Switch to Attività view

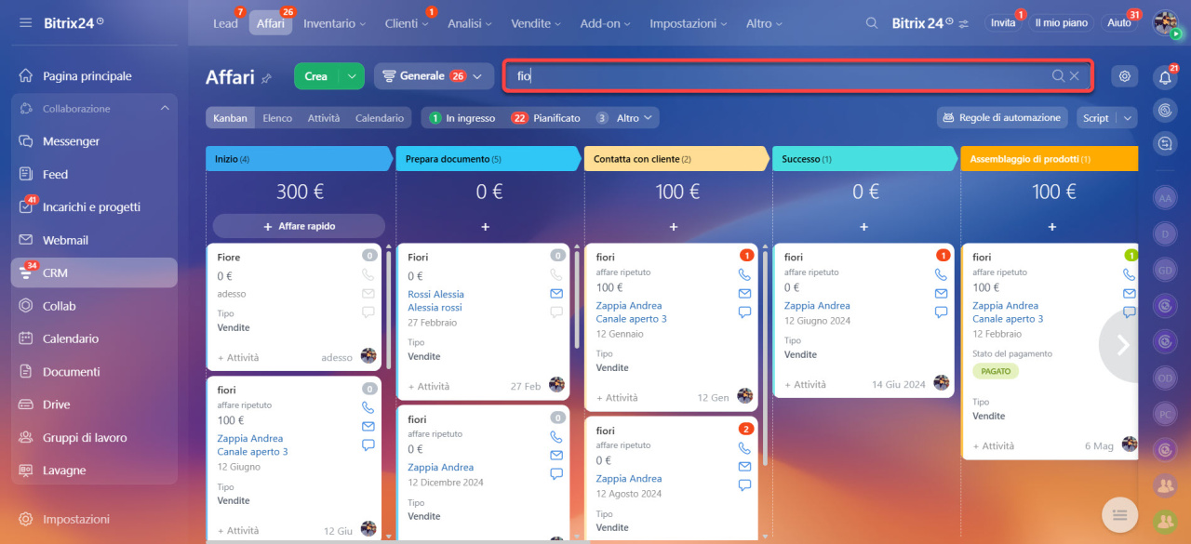(324, 118)
